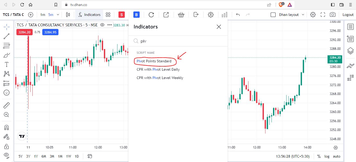Expand the time interval dropdown arrow
This screenshot has width=356, height=162.
point(58,15)
